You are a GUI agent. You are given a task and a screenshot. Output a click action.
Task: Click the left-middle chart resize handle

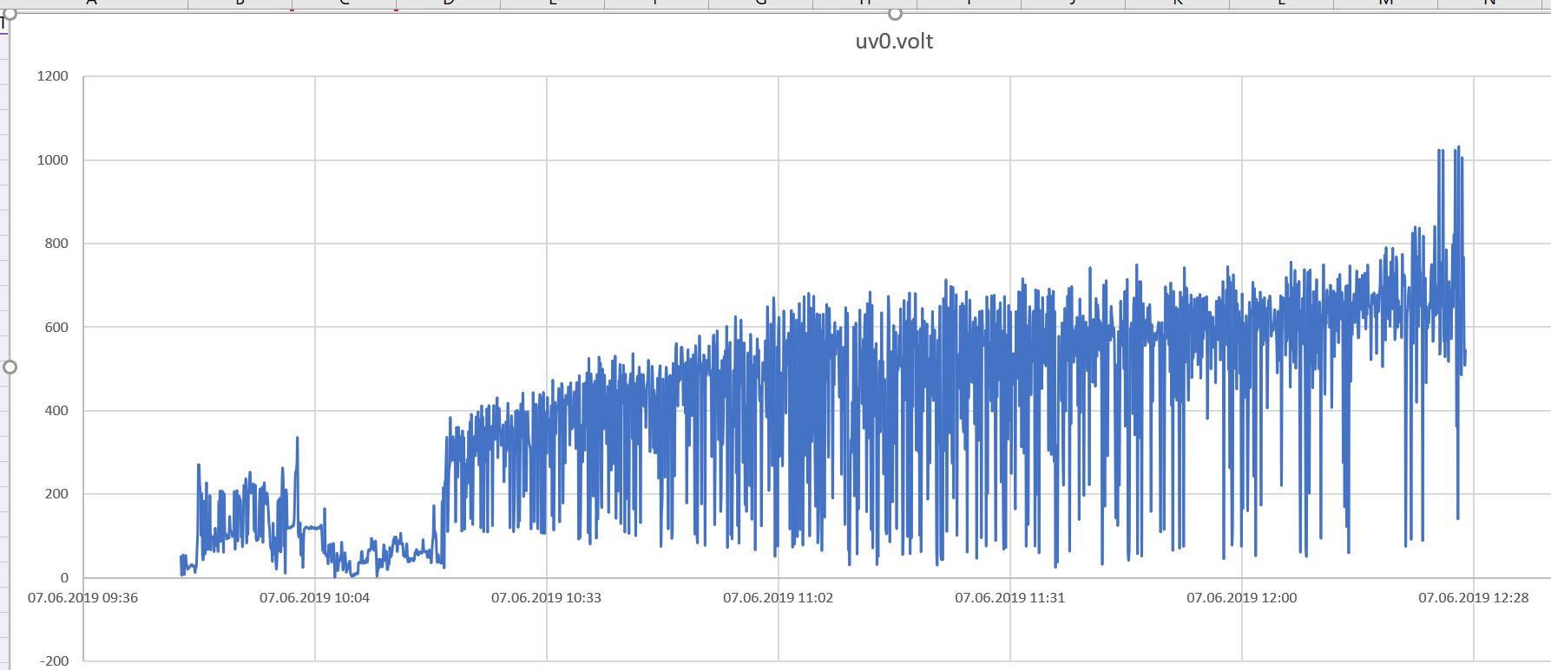click(10, 368)
